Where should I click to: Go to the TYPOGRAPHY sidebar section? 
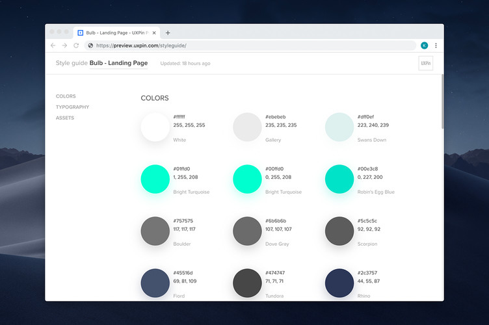[x=72, y=107]
